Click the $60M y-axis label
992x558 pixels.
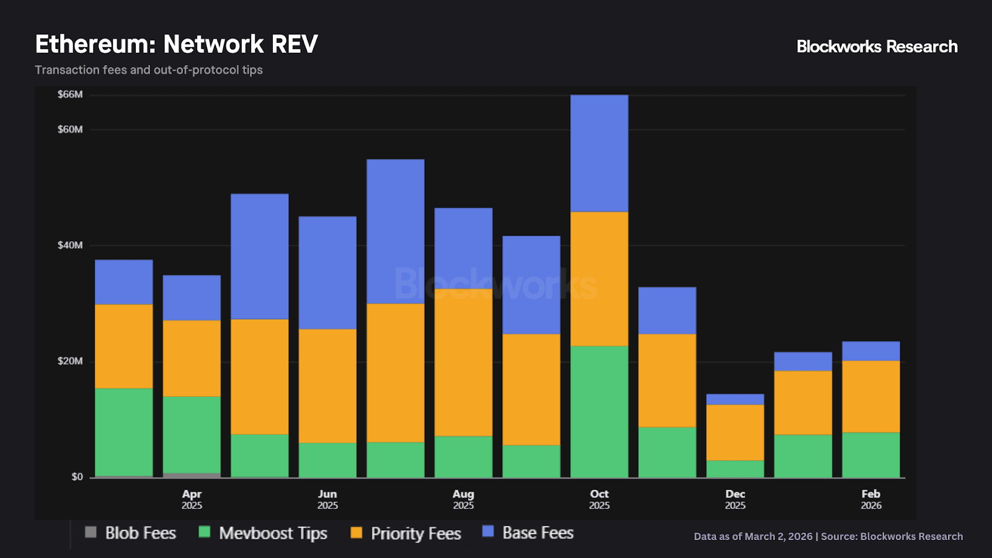pos(70,130)
